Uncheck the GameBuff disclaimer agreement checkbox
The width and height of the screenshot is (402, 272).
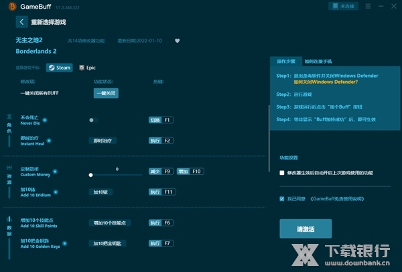point(282,198)
